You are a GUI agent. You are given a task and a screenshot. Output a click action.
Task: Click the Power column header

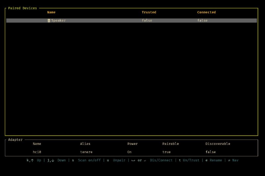coord(132,144)
